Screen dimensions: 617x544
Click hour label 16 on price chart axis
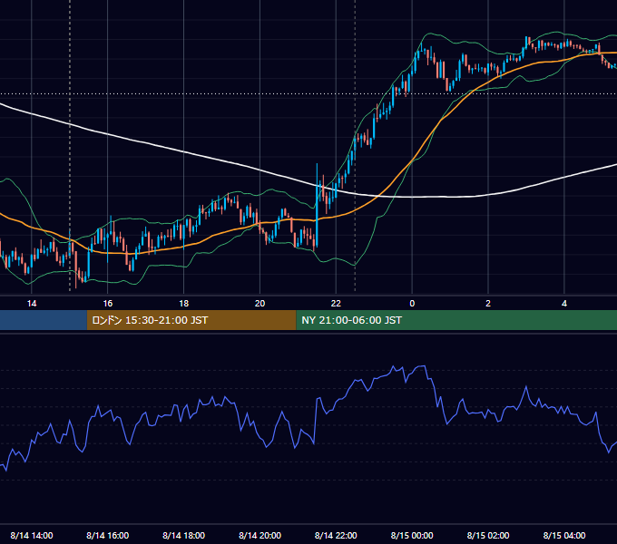[x=107, y=304]
